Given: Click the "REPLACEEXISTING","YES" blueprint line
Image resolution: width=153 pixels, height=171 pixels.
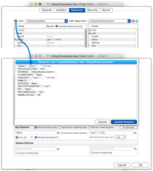Looking at the screenshot, I should (32, 69).
